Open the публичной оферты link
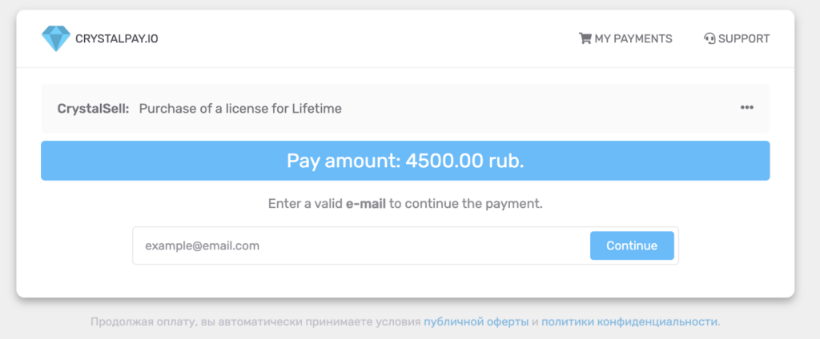This screenshot has width=820, height=339. [x=476, y=322]
